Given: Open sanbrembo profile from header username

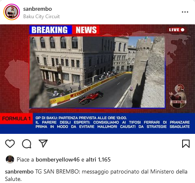Looking at the screenshot, I should tap(37, 9).
